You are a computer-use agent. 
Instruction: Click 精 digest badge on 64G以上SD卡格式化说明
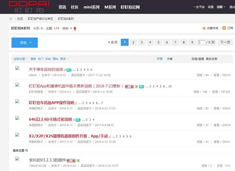[x=78, y=119]
